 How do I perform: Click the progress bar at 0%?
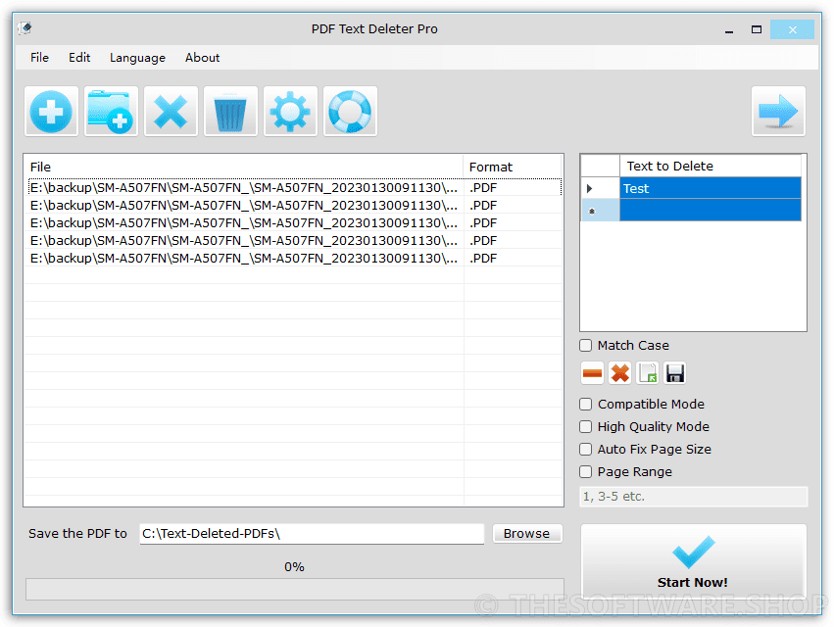click(295, 589)
